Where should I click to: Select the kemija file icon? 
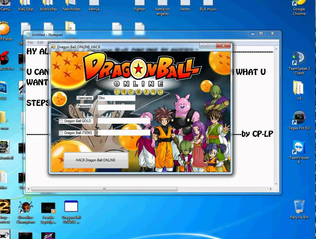[94, 6]
